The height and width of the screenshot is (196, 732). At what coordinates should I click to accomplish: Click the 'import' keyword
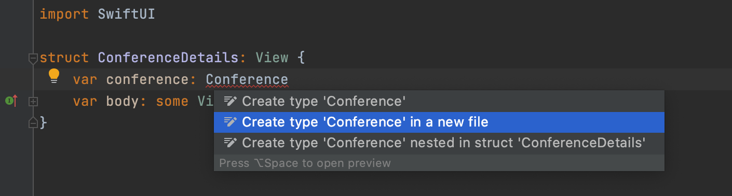pyautogui.click(x=64, y=14)
